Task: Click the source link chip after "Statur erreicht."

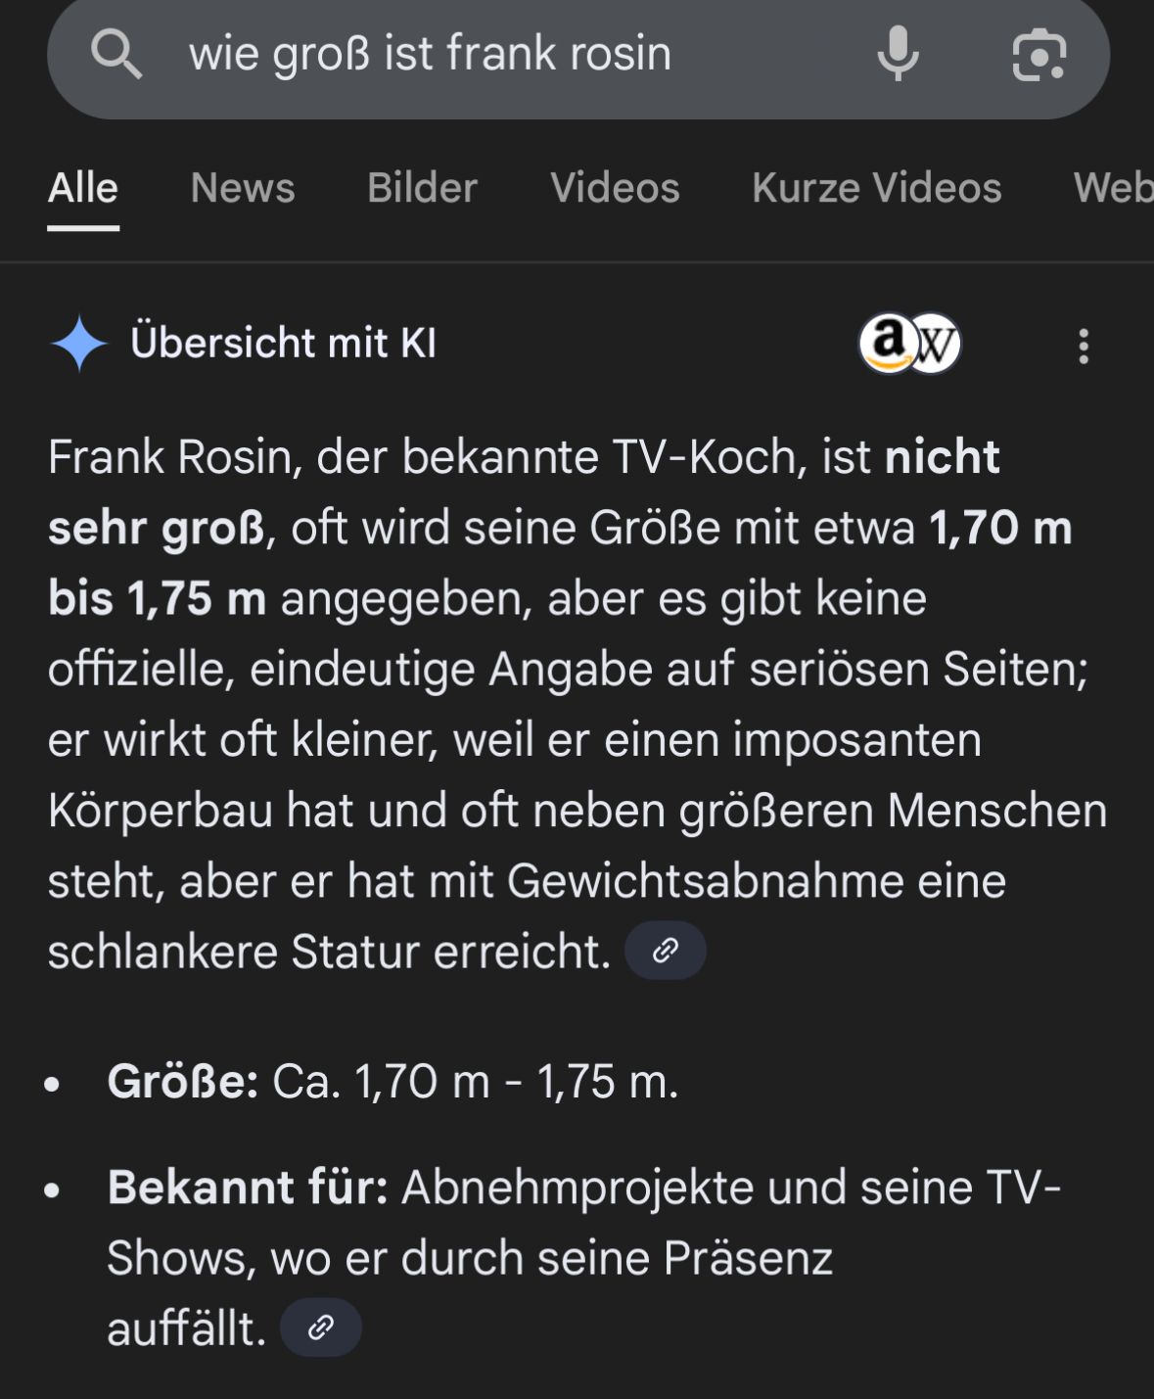Action: pyautogui.click(x=666, y=951)
